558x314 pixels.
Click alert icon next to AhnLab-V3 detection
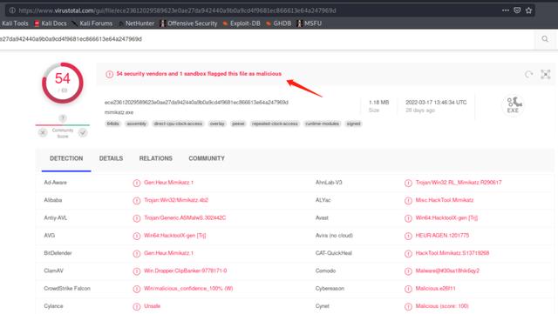point(408,183)
